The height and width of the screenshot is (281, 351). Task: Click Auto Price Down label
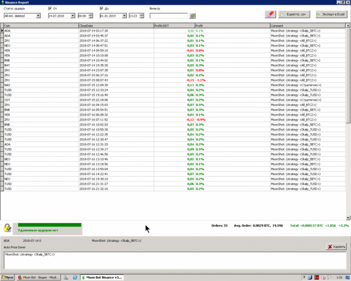point(15,247)
